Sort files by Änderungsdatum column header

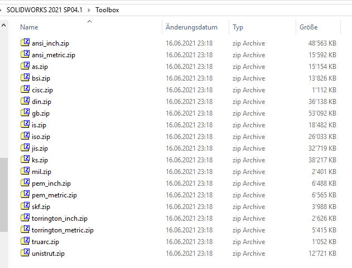click(191, 27)
